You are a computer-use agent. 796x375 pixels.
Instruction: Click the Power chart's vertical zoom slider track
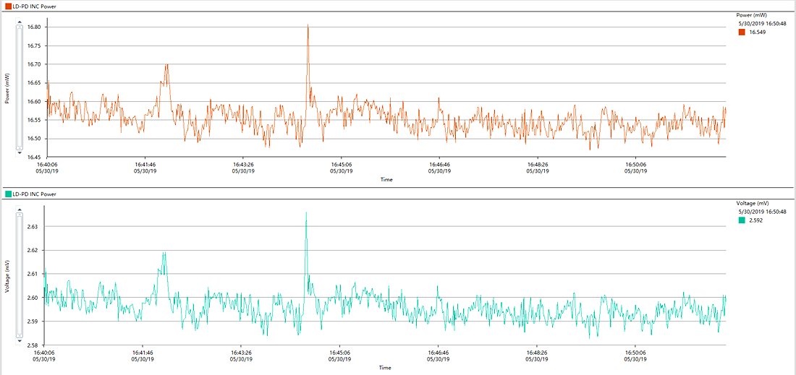pyautogui.click(x=20, y=87)
